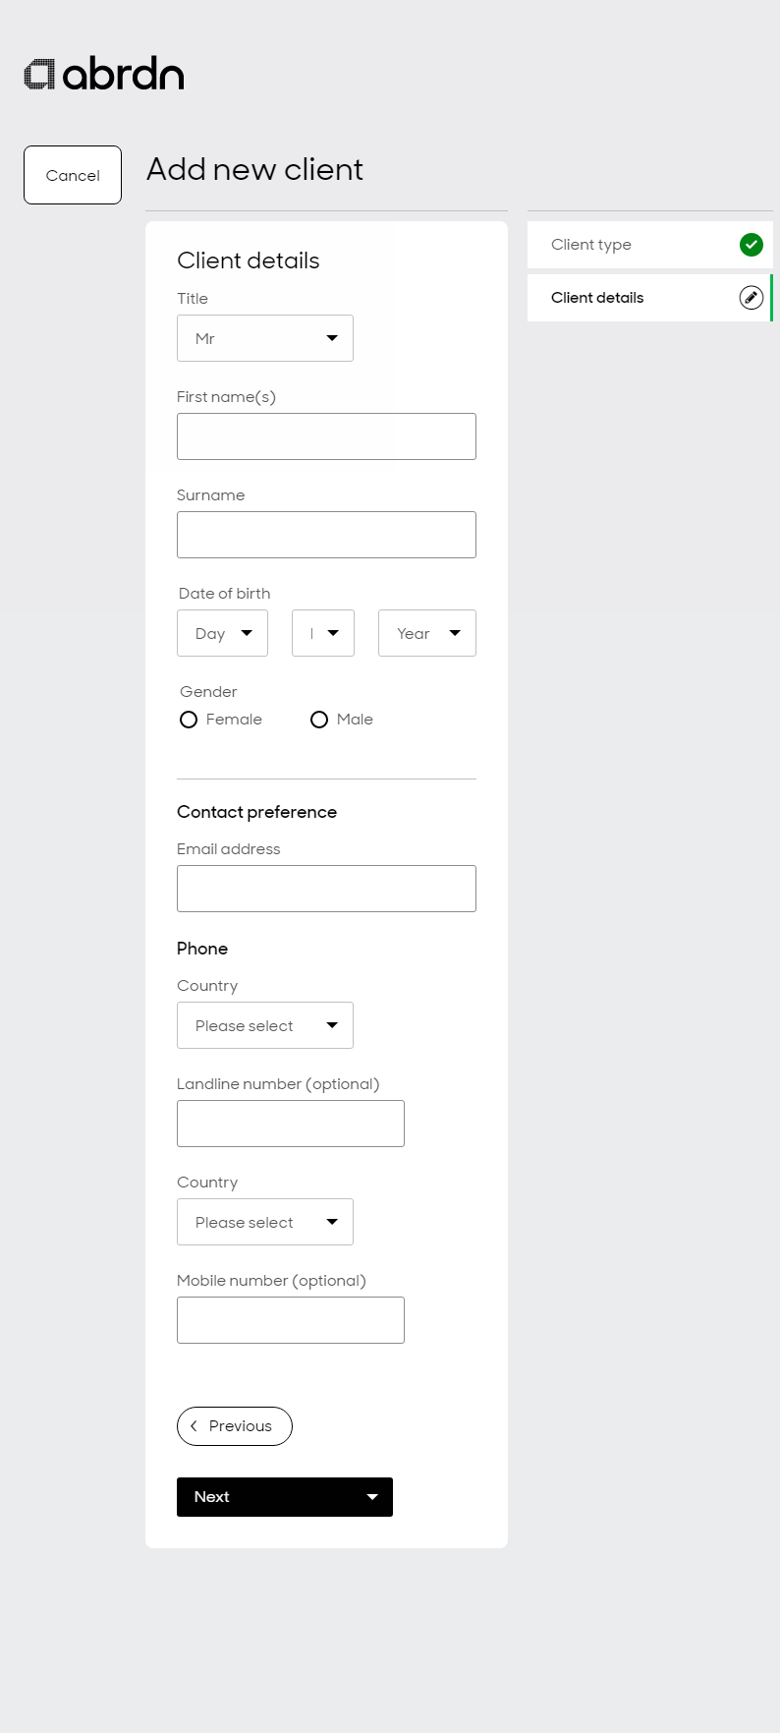Go to the Client type step
The image size is (780, 1733).
[x=650, y=245]
